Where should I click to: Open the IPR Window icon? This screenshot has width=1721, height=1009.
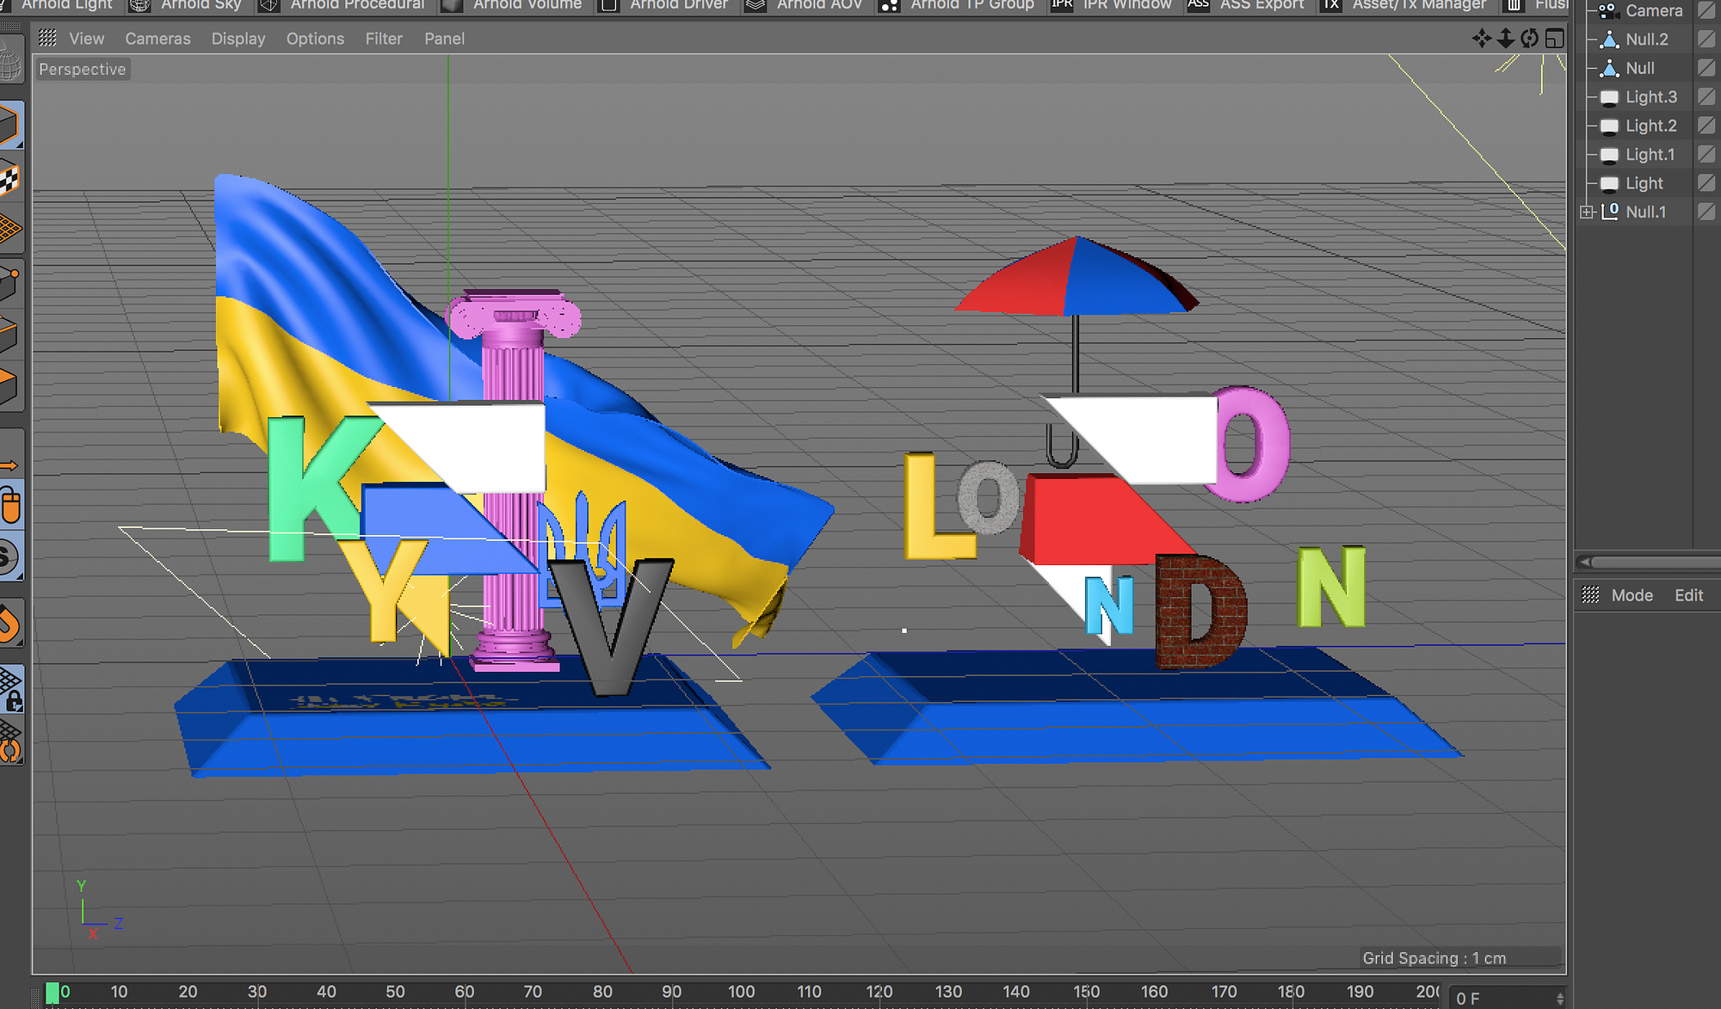1062,4
